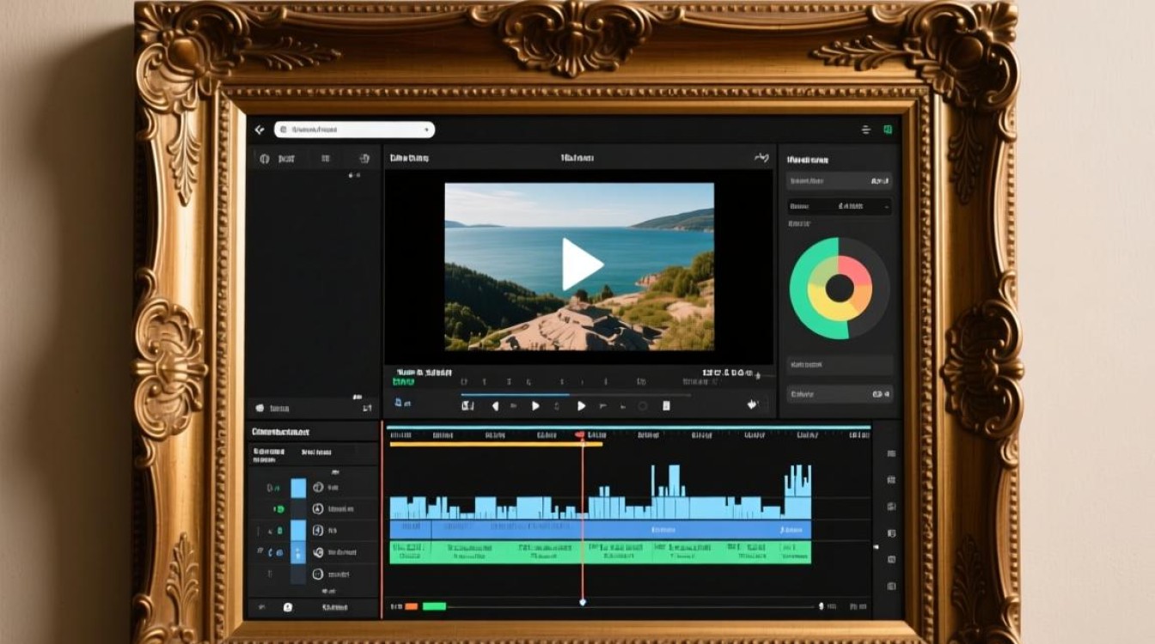Click the circle icon on the fourth track row

[x=318, y=552]
